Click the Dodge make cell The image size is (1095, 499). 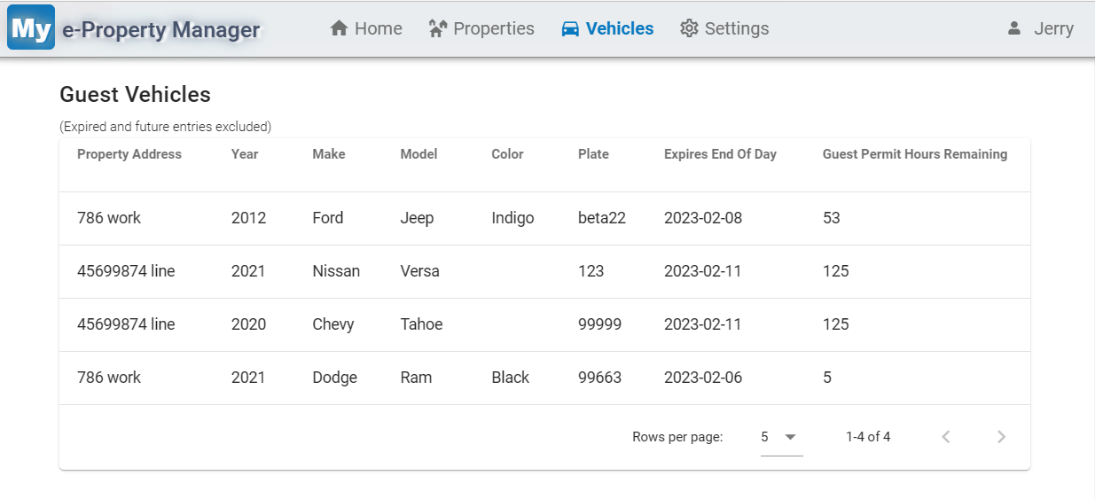coord(334,378)
